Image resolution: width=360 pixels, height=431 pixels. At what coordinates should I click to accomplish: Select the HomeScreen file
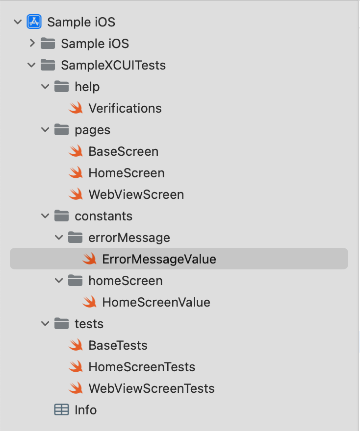(126, 173)
